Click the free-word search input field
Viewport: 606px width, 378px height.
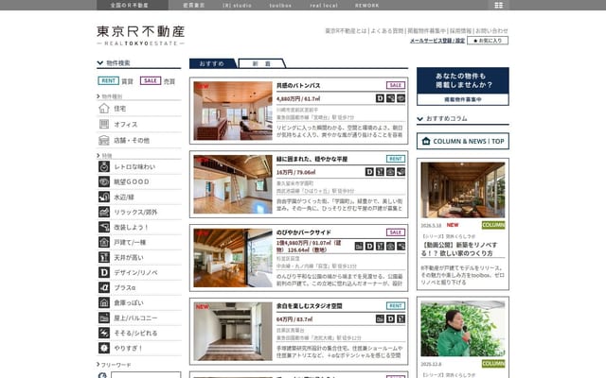[146, 375]
